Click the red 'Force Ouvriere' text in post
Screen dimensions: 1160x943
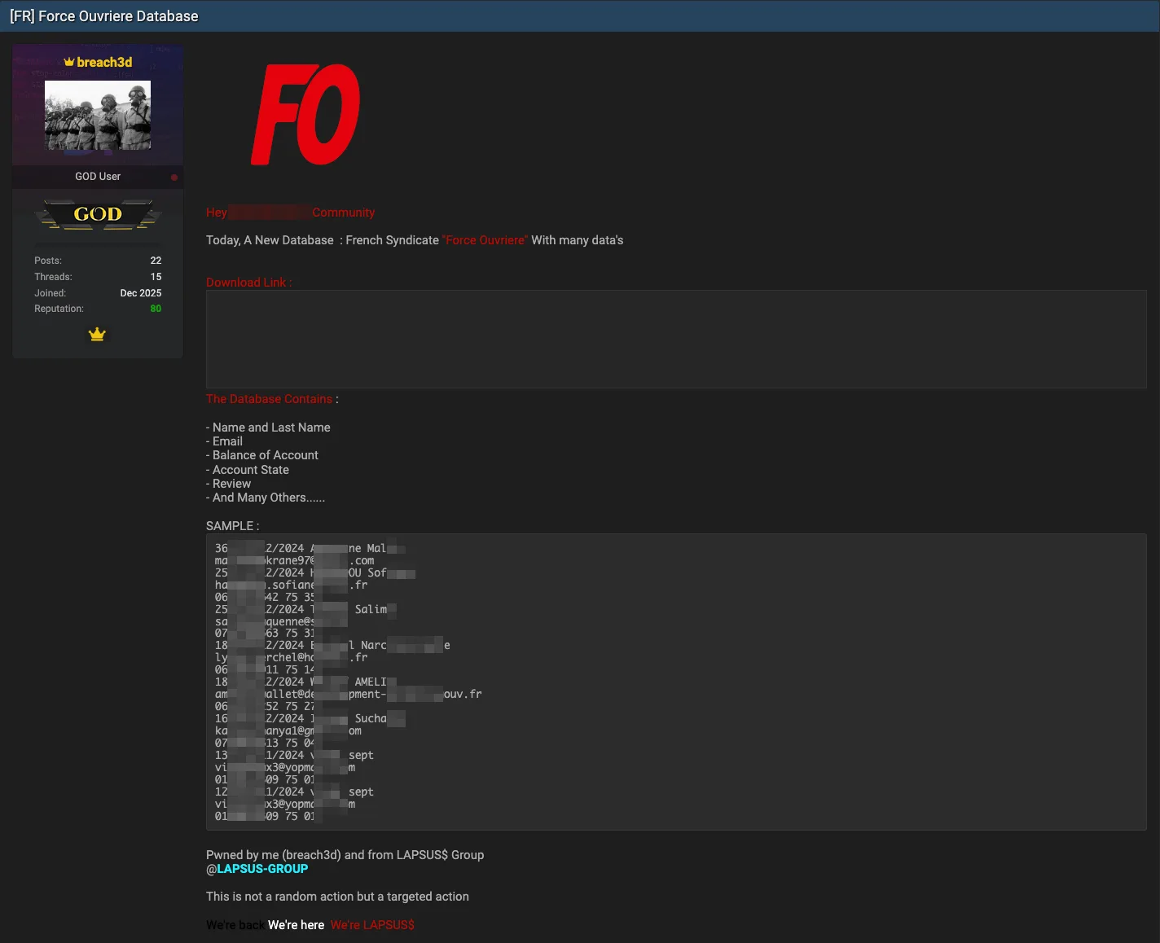(485, 239)
